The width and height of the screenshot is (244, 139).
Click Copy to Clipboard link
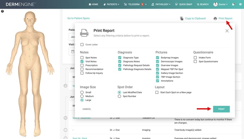click(195, 18)
